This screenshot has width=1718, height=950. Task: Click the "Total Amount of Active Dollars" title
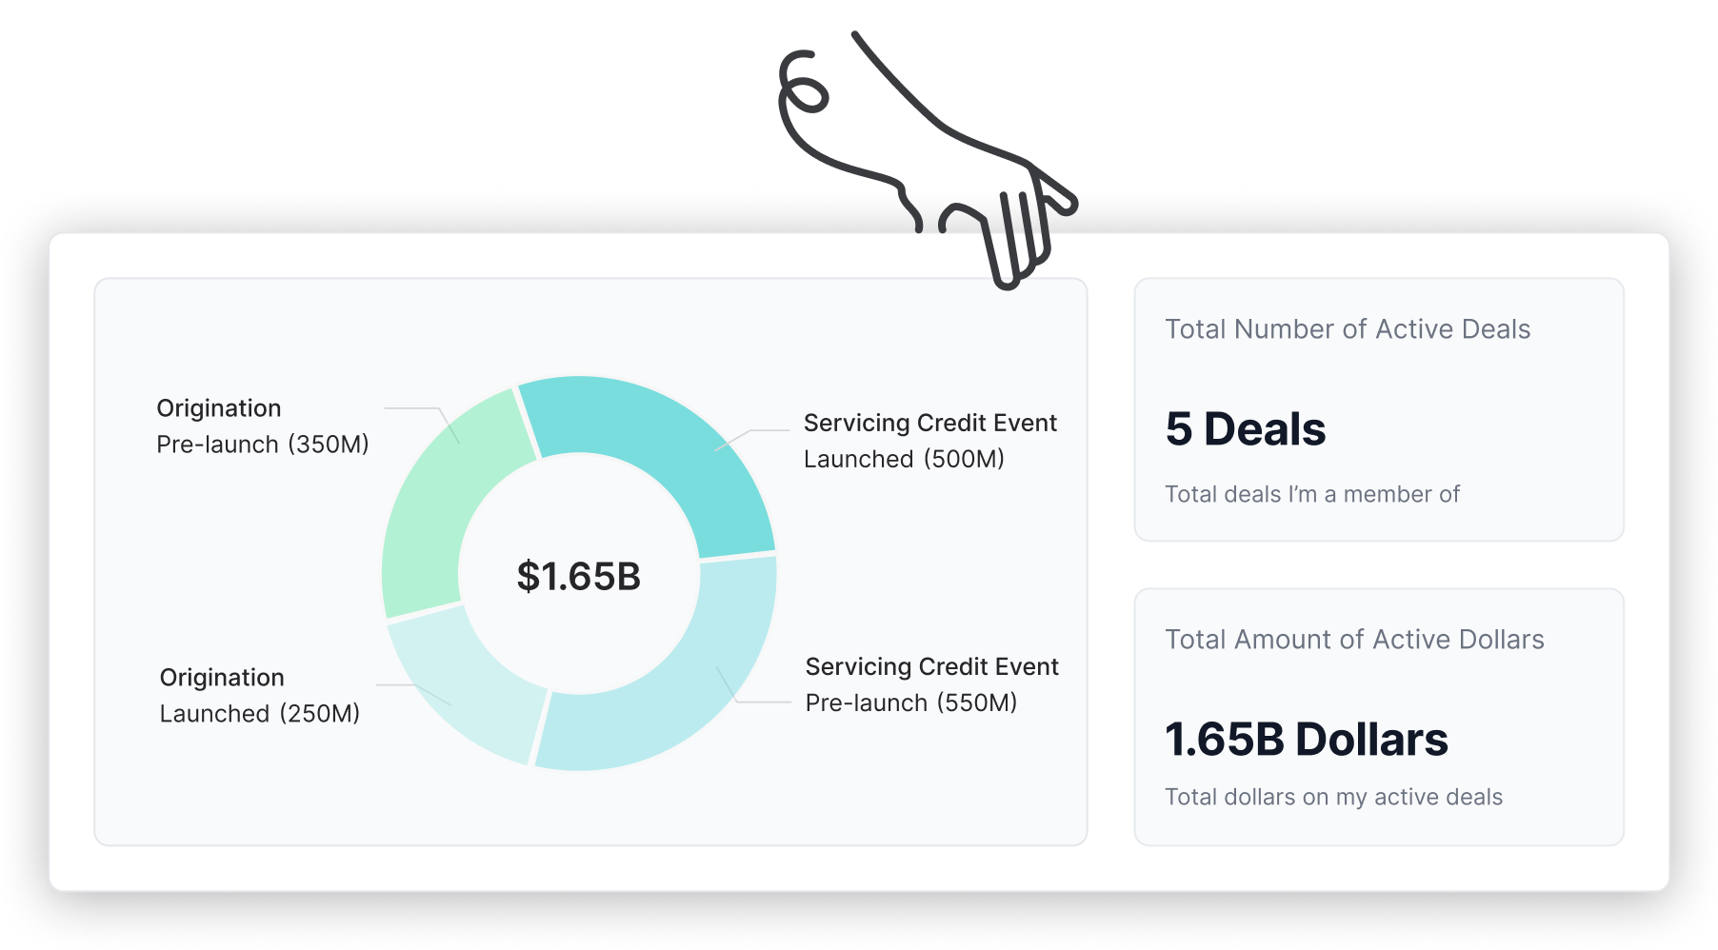(1354, 640)
